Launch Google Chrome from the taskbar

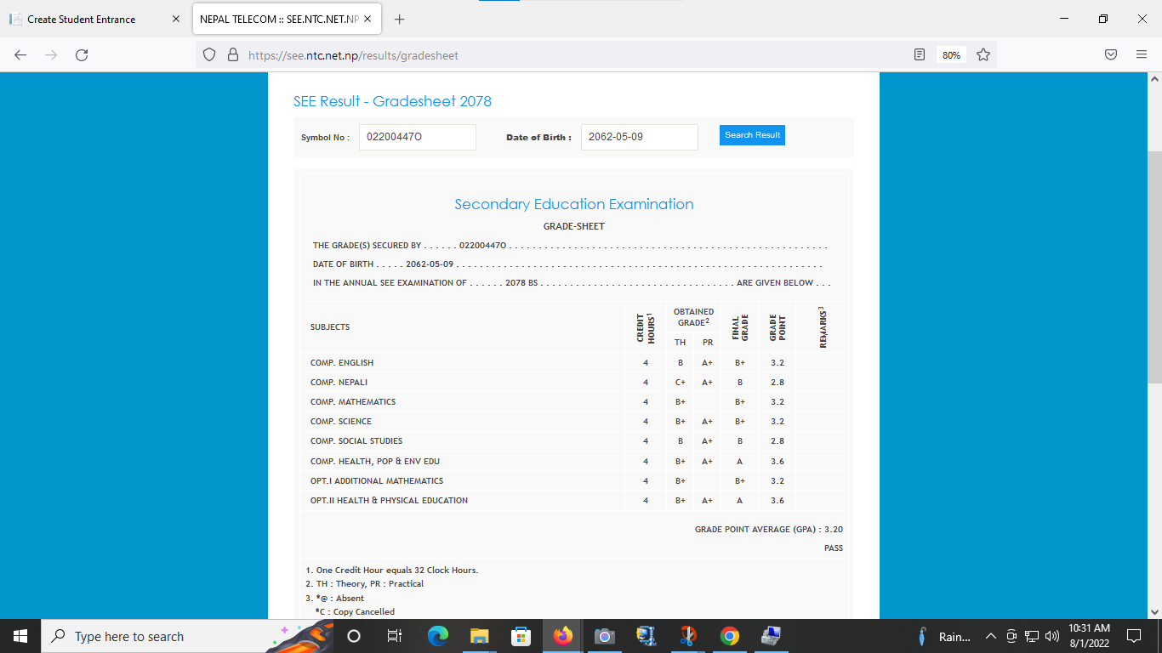pos(729,636)
